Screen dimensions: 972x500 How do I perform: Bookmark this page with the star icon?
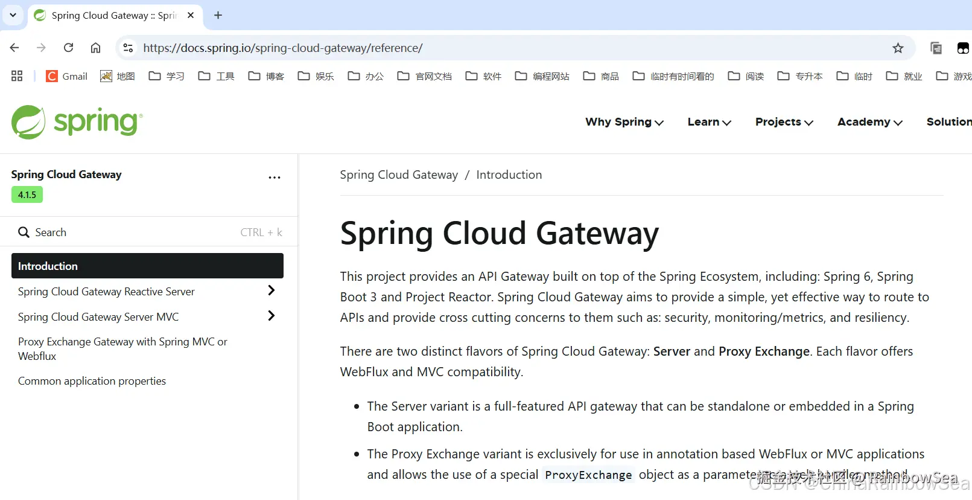pos(898,48)
